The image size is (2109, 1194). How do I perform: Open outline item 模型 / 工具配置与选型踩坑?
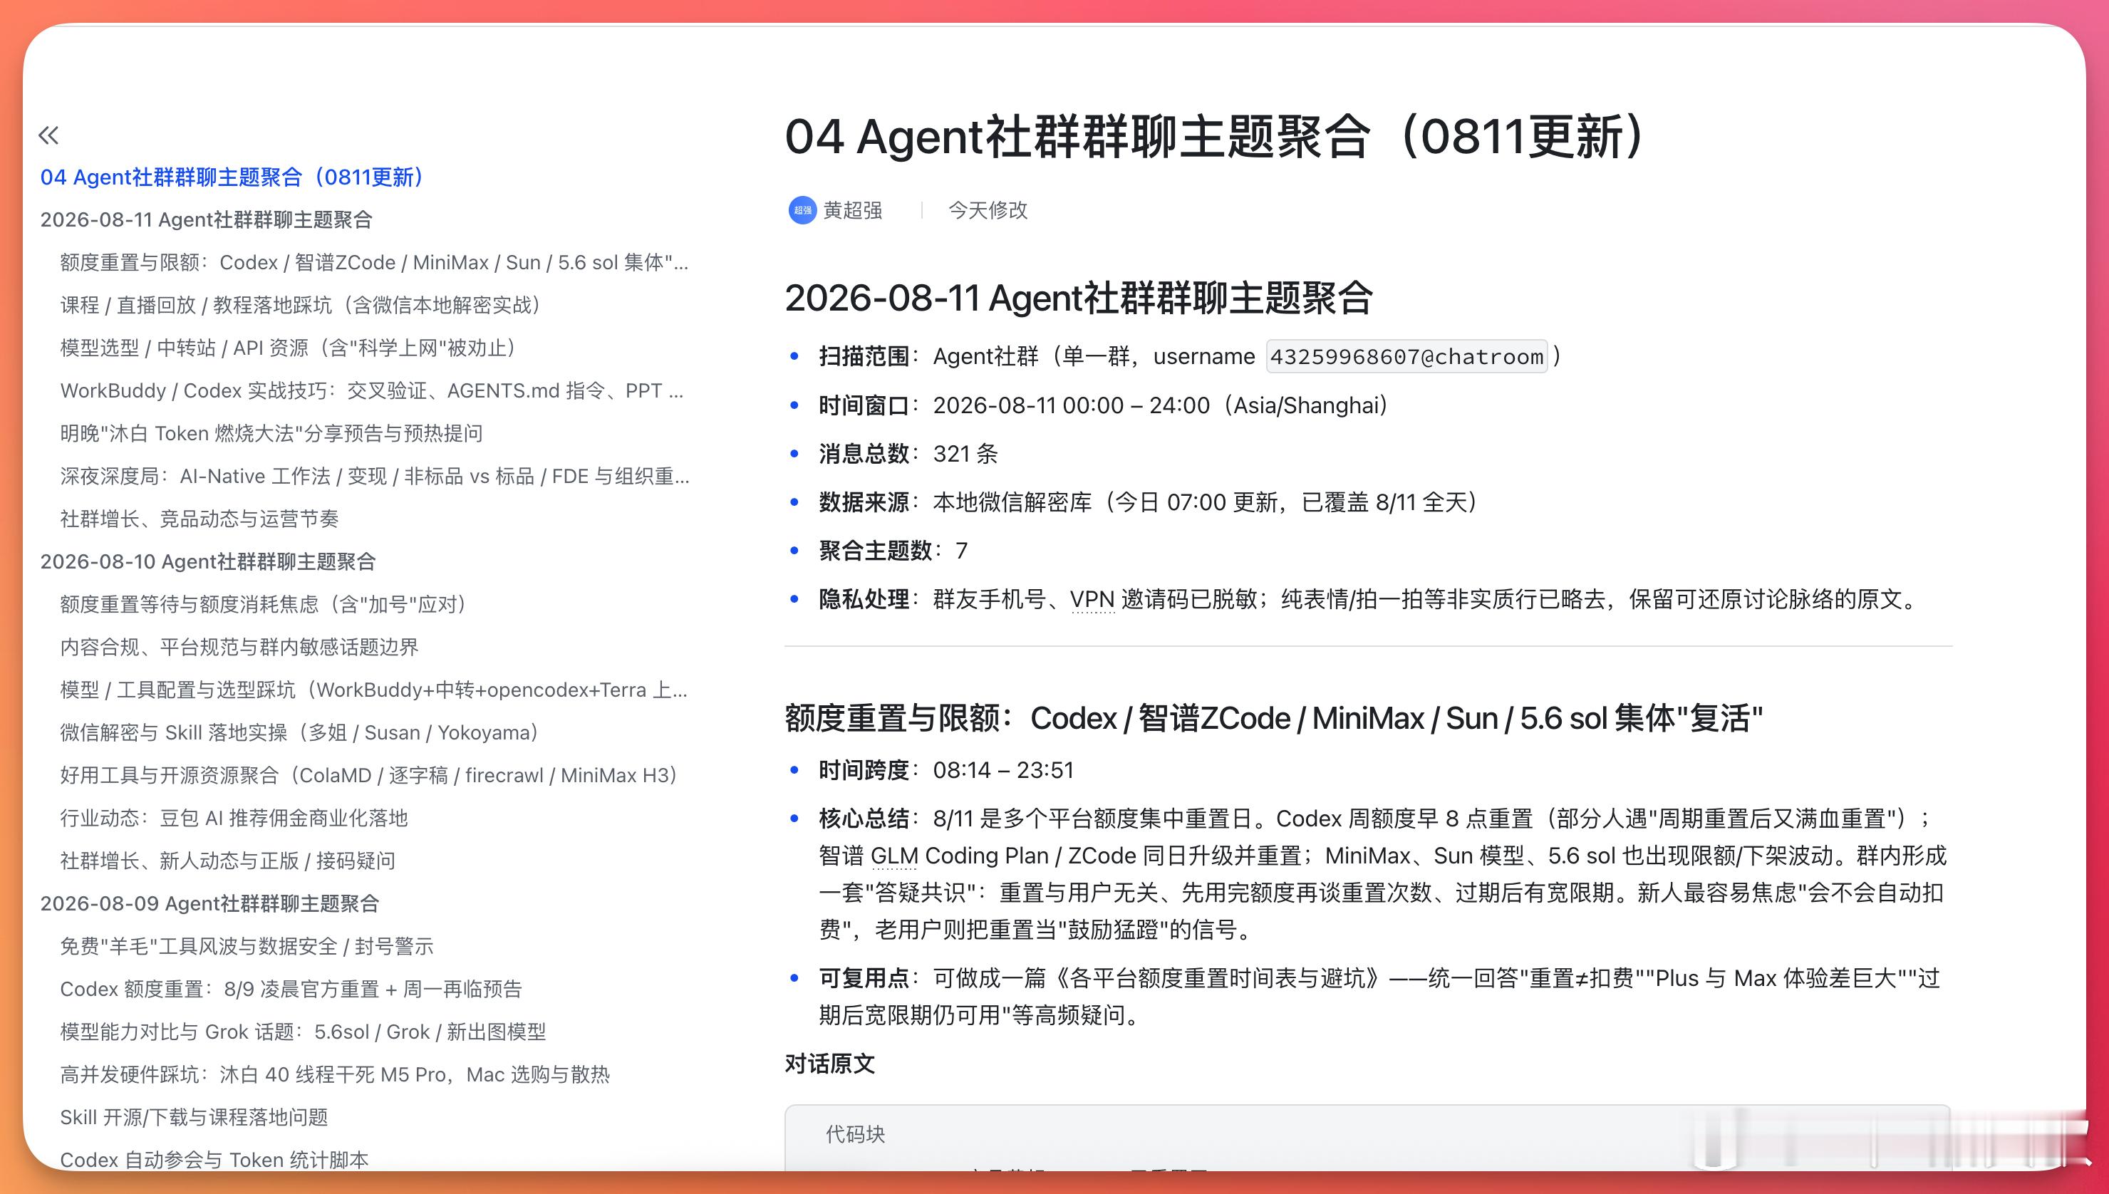tap(374, 690)
